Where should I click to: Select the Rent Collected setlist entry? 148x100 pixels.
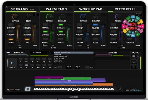(59, 62)
